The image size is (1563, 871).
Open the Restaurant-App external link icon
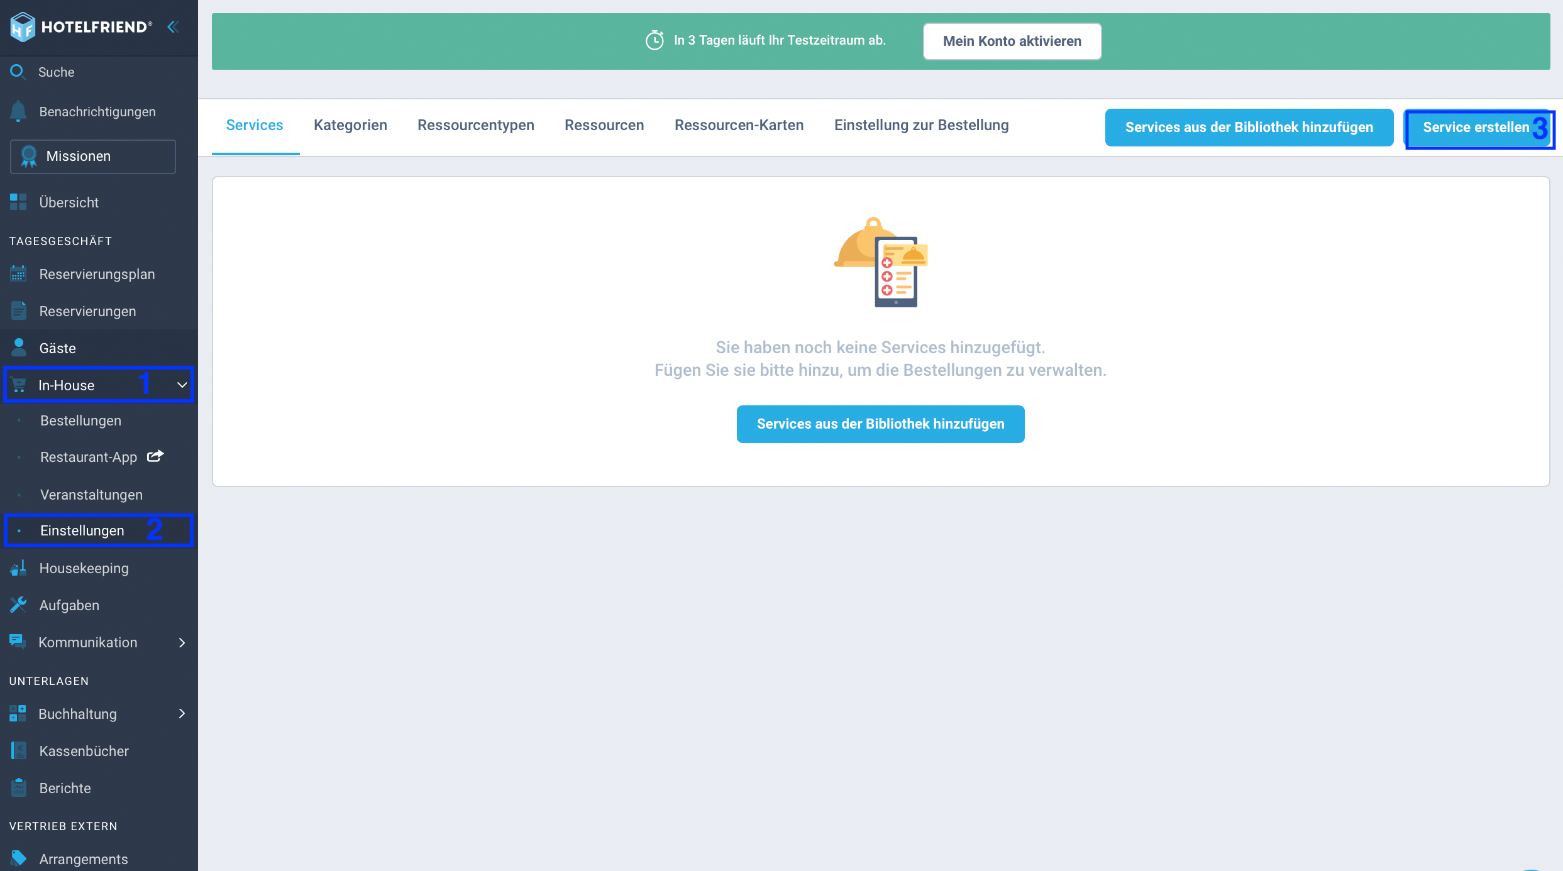[155, 456]
